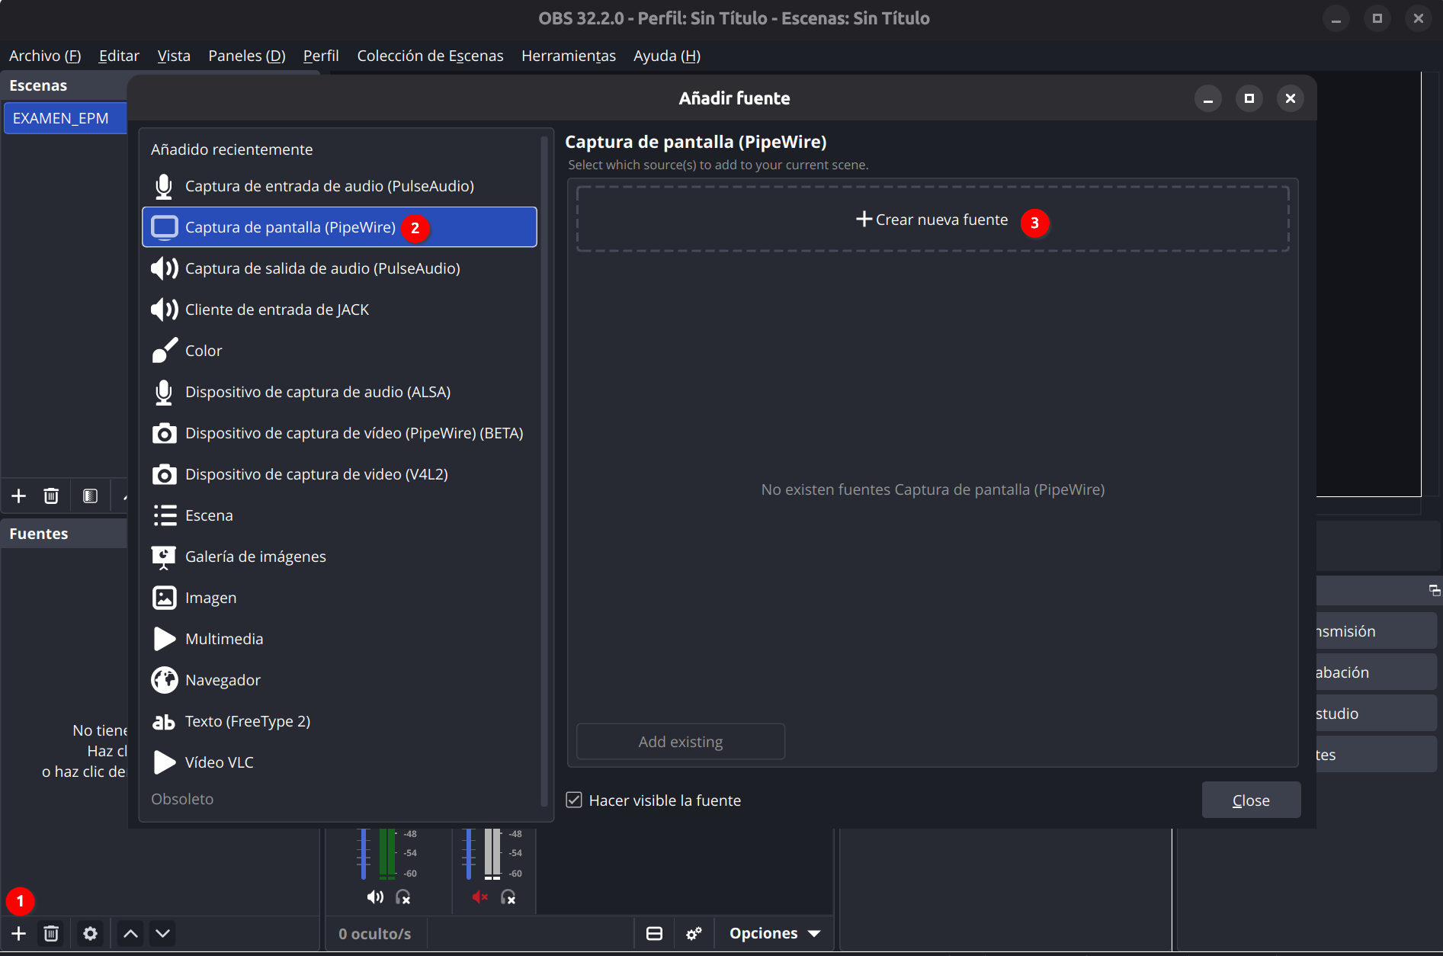The width and height of the screenshot is (1443, 956).
Task: Click the Add existing button
Action: pyautogui.click(x=681, y=742)
